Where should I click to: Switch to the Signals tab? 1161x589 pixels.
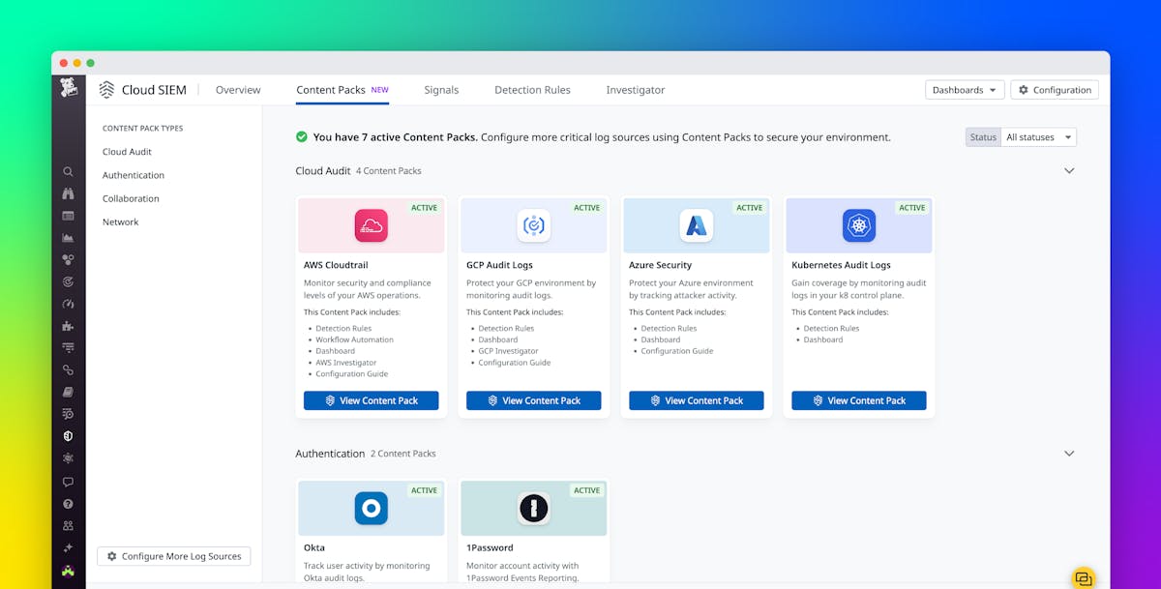pyautogui.click(x=441, y=89)
